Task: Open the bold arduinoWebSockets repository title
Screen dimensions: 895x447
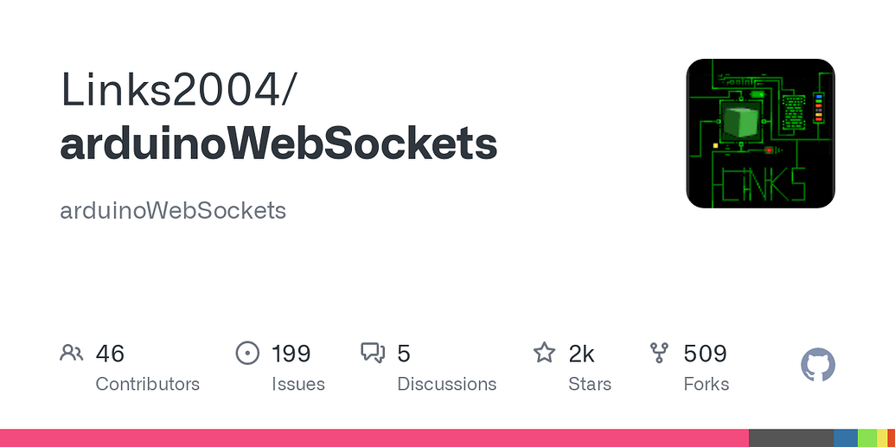Action: click(278, 144)
